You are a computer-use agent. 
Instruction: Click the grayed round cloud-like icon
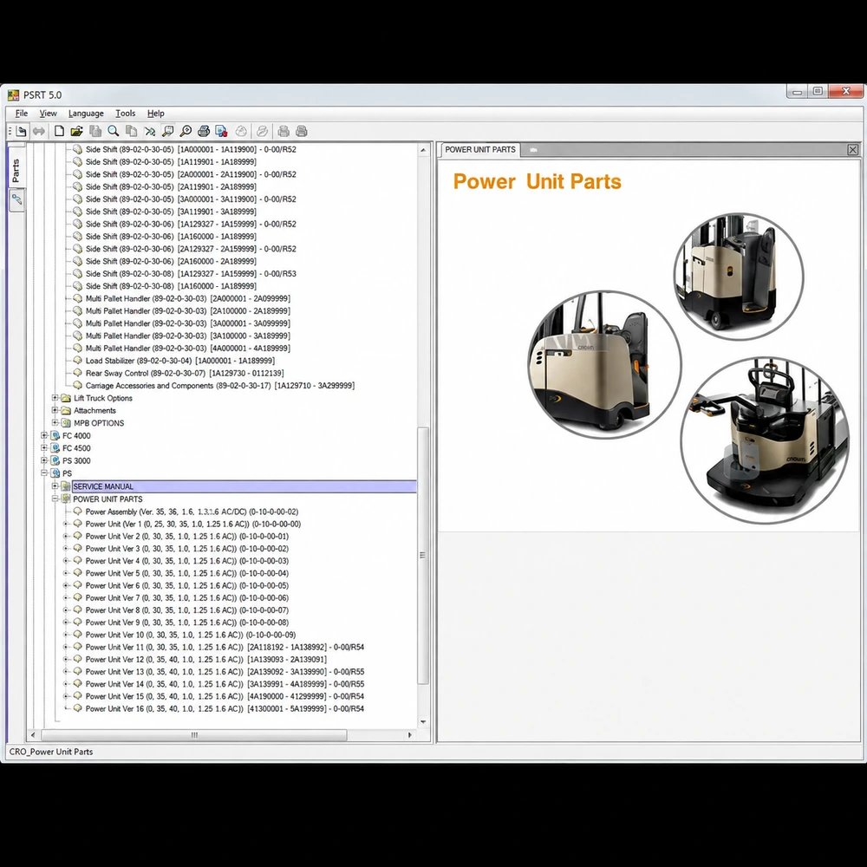pyautogui.click(x=241, y=131)
